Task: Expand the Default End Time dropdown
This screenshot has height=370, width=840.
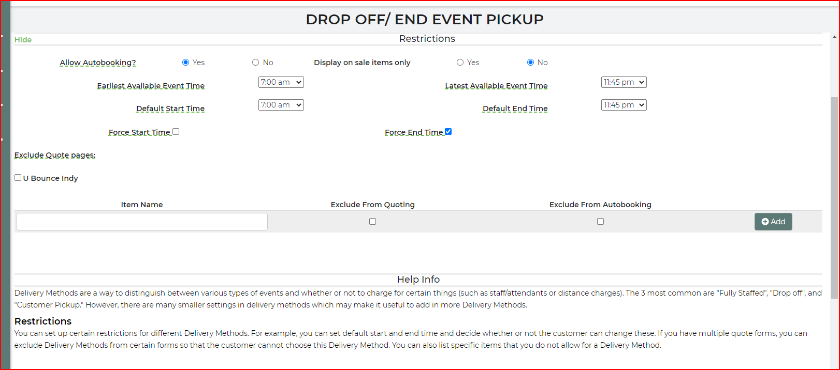Action: [x=624, y=105]
